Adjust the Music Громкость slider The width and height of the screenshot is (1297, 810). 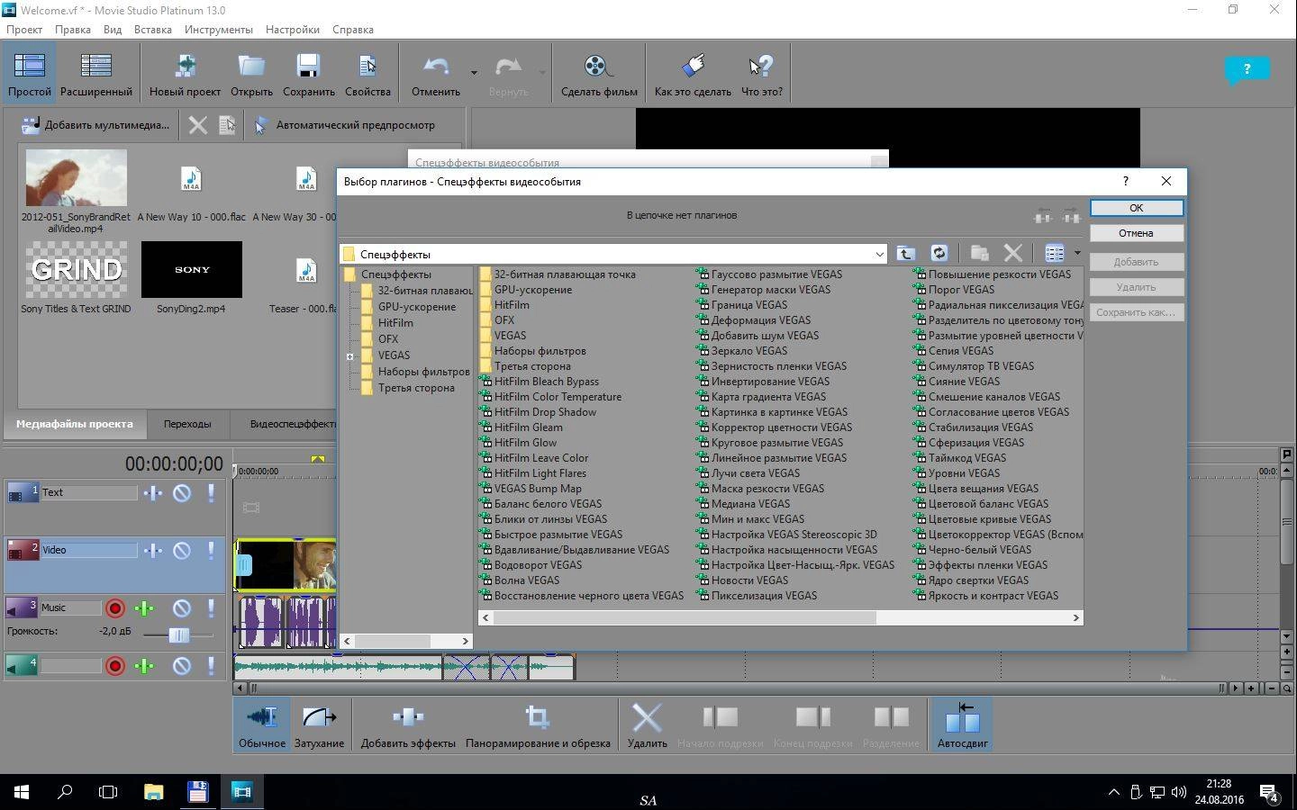point(178,635)
